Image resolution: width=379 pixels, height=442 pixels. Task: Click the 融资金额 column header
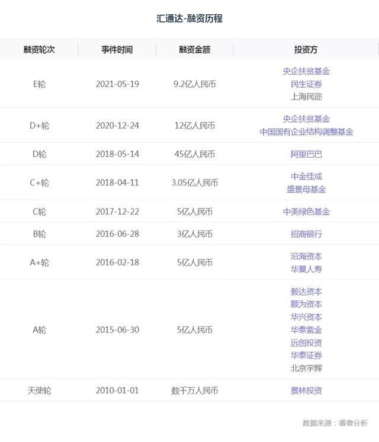click(195, 50)
